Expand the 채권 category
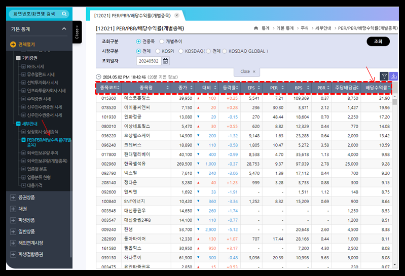405x276 pixels. point(13,209)
